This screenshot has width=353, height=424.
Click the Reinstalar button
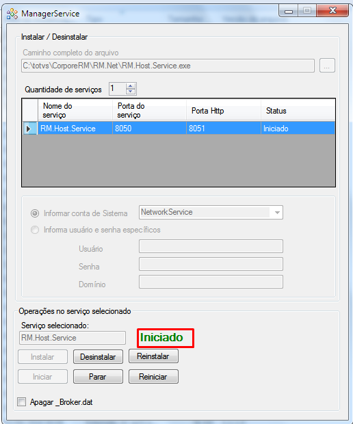153,356
